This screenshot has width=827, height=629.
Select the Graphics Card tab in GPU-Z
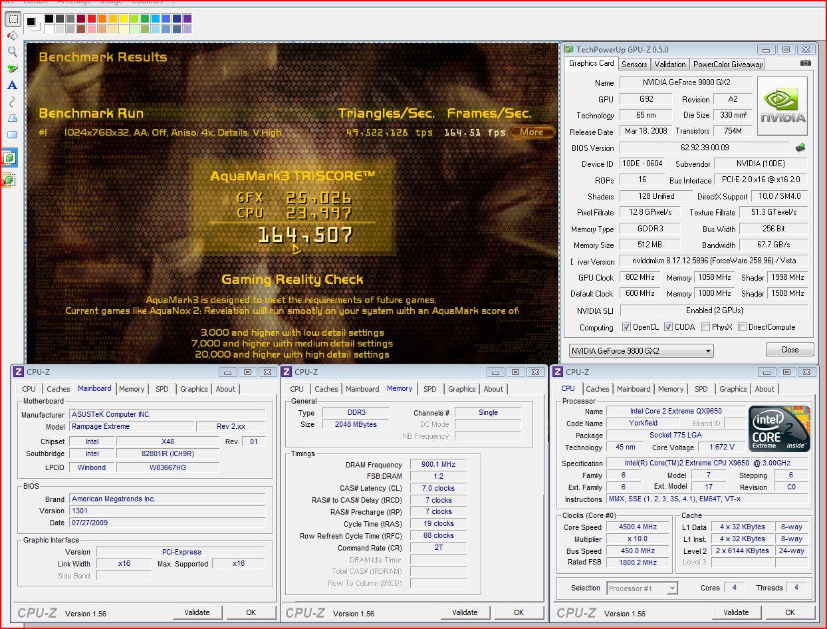(591, 63)
